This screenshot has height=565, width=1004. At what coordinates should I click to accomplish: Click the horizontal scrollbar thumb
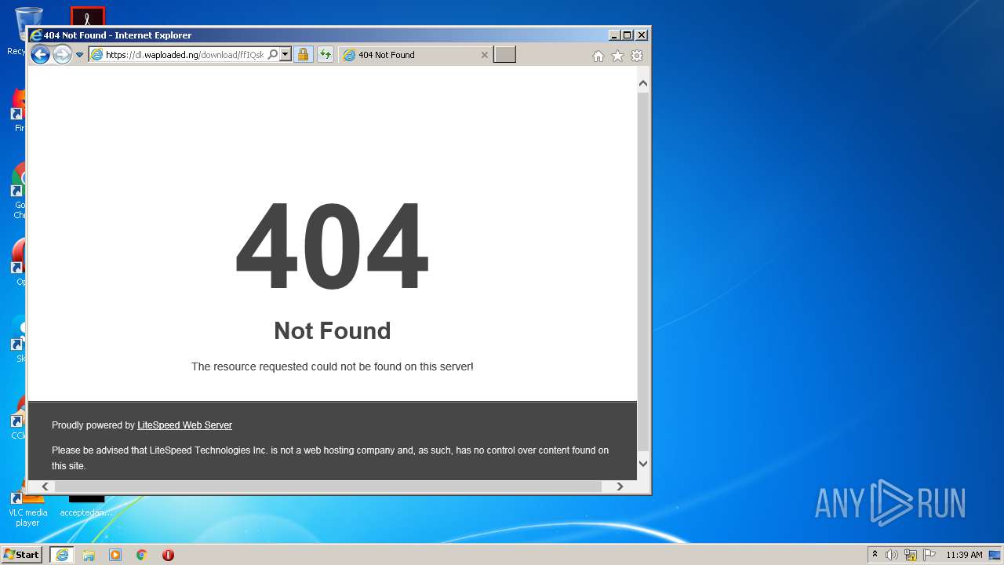(x=327, y=487)
